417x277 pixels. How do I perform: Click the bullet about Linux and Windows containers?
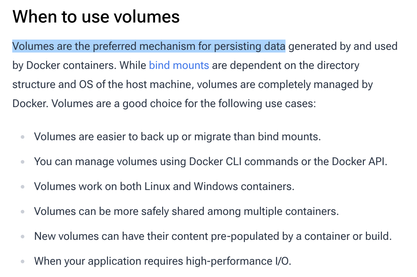164,187
